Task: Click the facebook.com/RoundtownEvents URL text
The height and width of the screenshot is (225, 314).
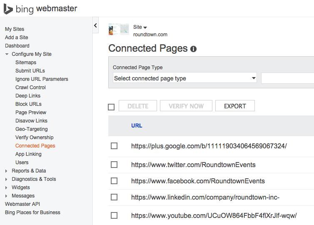Action: [198, 181]
